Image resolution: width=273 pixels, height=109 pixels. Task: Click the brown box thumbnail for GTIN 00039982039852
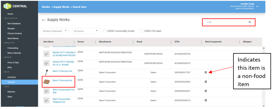[x=46, y=82]
